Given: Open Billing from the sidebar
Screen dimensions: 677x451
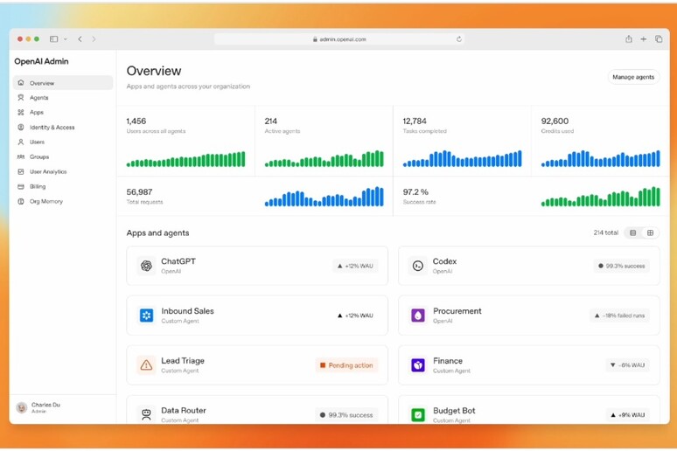Looking at the screenshot, I should point(38,186).
